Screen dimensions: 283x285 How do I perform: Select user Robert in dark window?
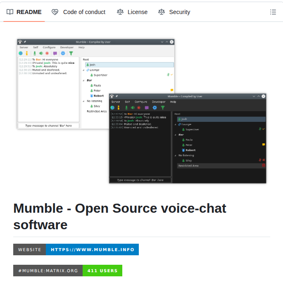coord(189,150)
